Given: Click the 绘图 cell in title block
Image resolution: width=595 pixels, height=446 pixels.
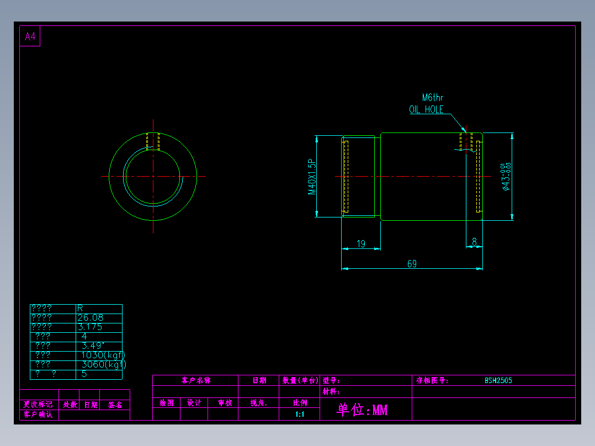Looking at the screenshot, I should [x=167, y=403].
